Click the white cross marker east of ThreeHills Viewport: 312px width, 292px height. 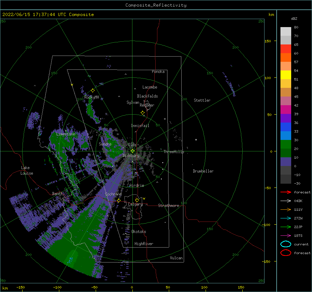(196, 140)
